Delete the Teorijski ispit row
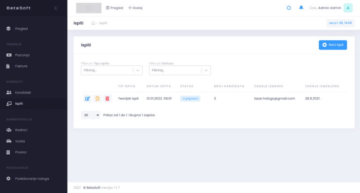This screenshot has width=360, height=193. [107, 99]
